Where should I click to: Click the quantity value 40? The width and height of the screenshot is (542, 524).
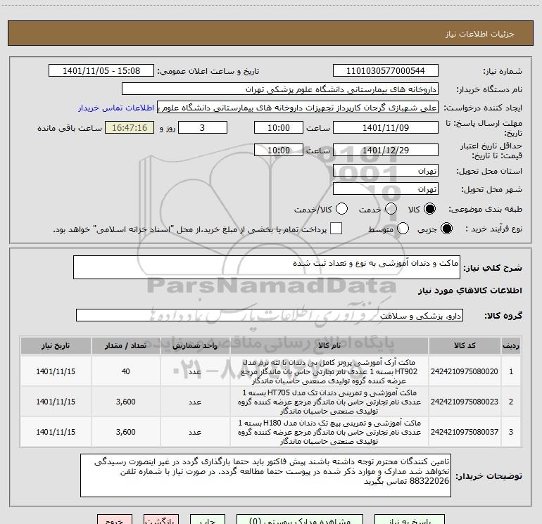126,371
